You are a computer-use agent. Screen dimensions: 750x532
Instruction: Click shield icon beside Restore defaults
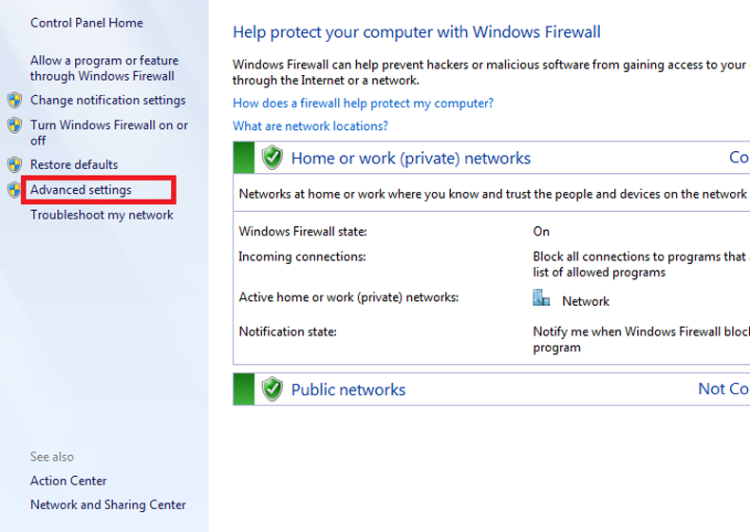(14, 165)
